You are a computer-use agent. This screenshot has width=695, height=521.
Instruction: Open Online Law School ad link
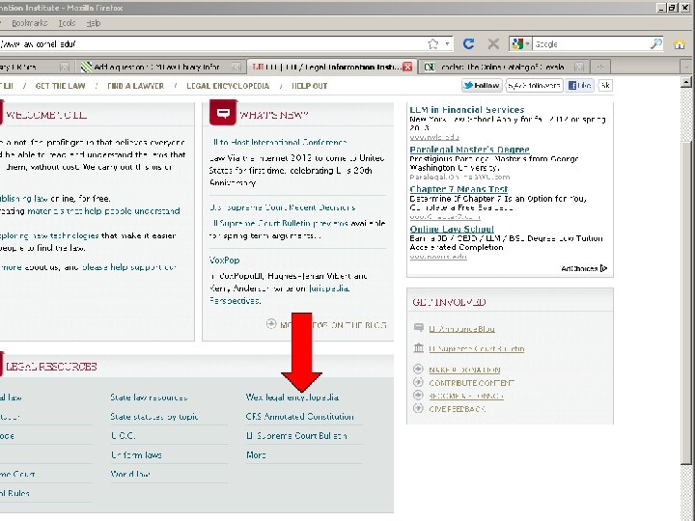[452, 229]
